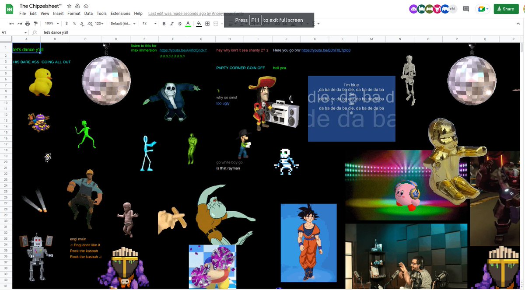Open the Extensions menu
The image size is (525, 290).
(x=120, y=14)
